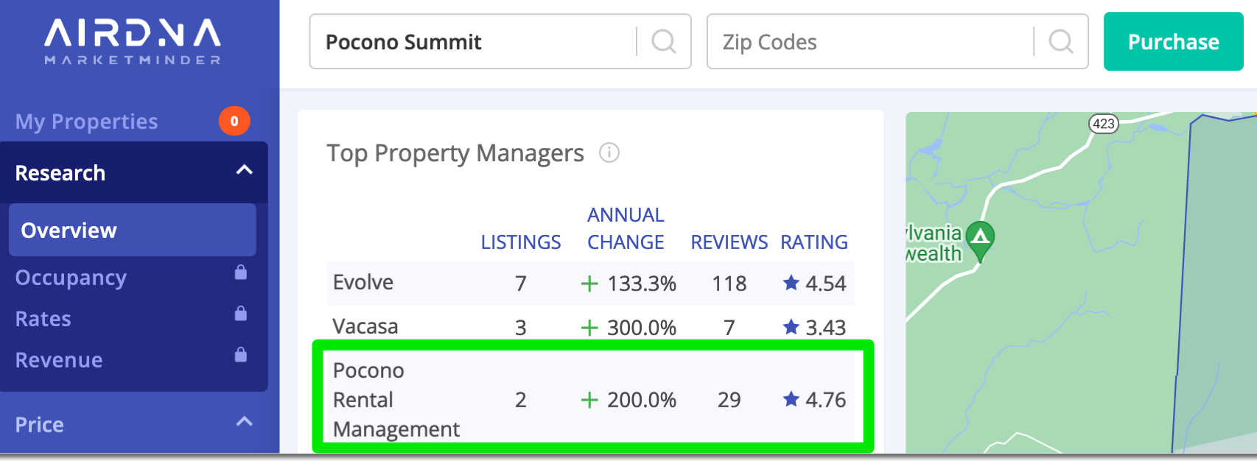Click the star icon in Vacasa rating

[791, 327]
